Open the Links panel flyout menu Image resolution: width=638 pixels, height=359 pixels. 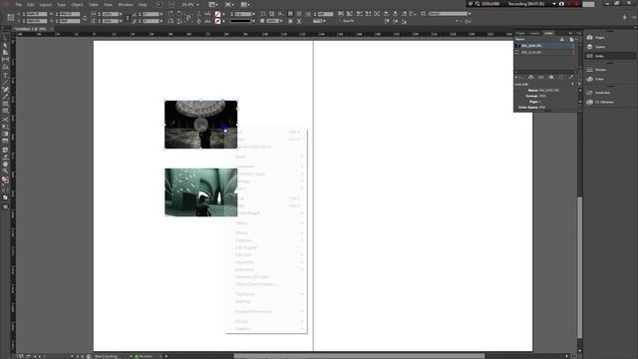click(578, 33)
